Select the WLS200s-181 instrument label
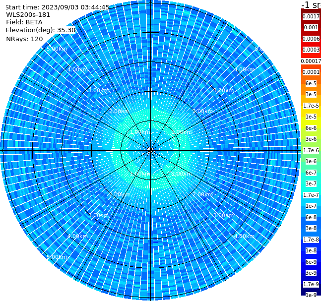Viewport: 321px width, 301px height. point(28,15)
